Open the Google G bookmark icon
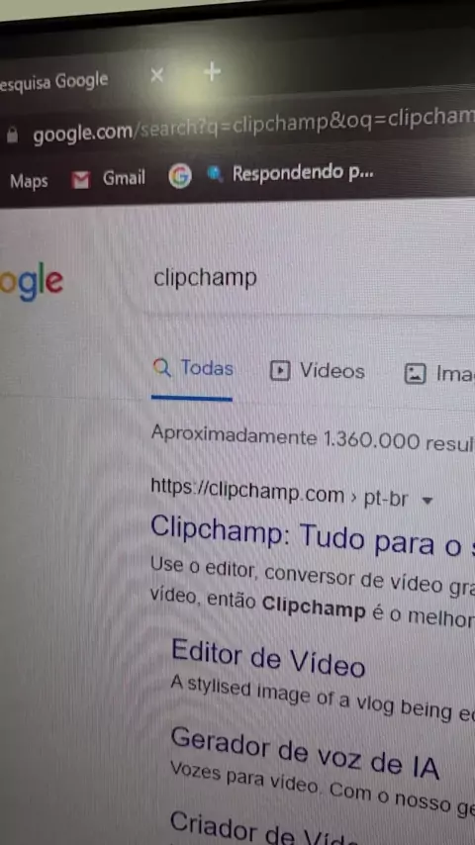The width and height of the screenshot is (475, 845). pyautogui.click(x=180, y=176)
